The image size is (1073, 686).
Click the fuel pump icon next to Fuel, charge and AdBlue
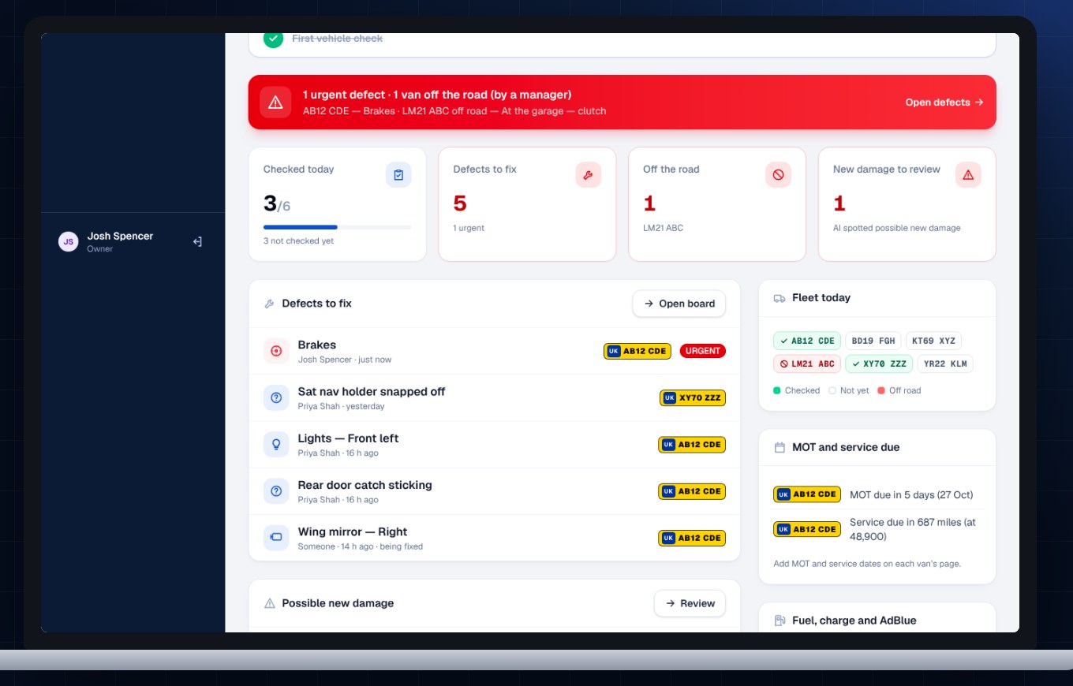coord(780,621)
